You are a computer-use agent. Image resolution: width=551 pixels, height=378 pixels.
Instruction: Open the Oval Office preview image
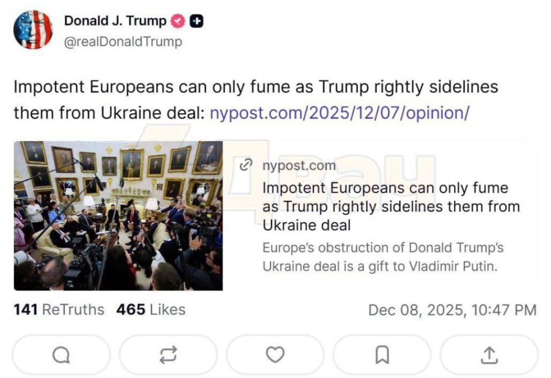[119, 212]
